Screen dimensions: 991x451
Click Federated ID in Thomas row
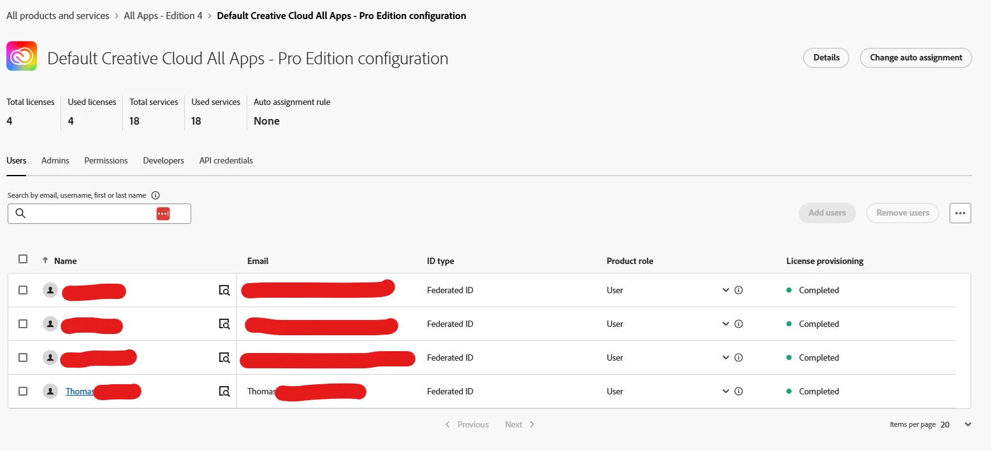coord(450,391)
